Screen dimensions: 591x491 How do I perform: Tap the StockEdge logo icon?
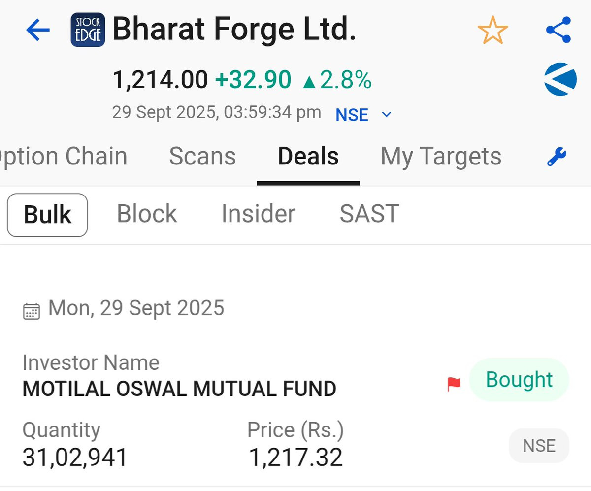tap(88, 30)
